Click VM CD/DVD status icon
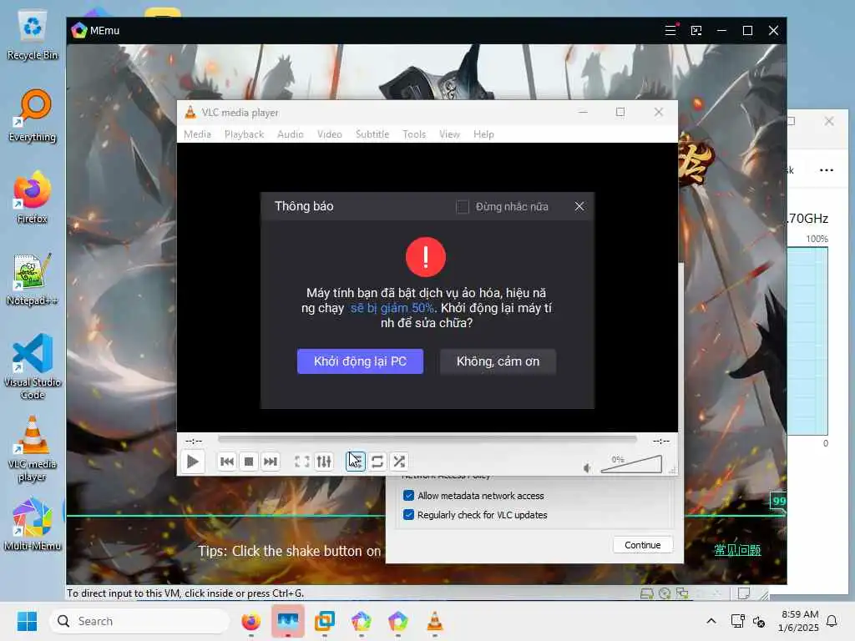 [x=664, y=593]
